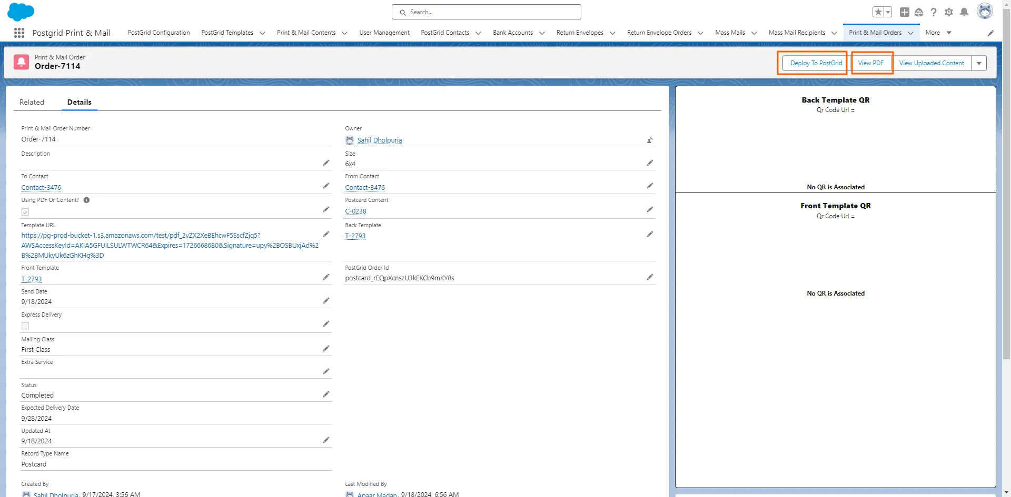Open the PostGrid Configuration nav tab

coord(158,33)
